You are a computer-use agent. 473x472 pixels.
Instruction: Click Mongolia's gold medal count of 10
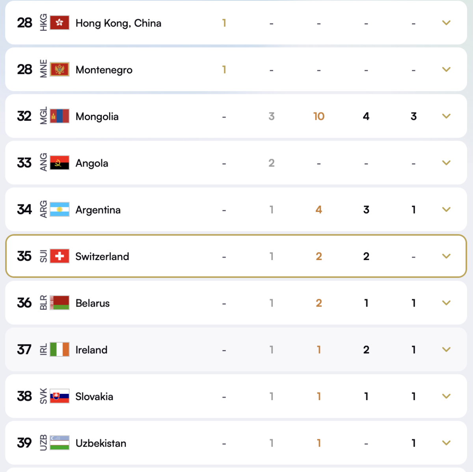318,116
